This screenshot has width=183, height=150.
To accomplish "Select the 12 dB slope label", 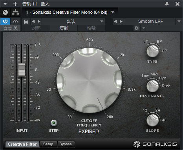I will point(145,110).
